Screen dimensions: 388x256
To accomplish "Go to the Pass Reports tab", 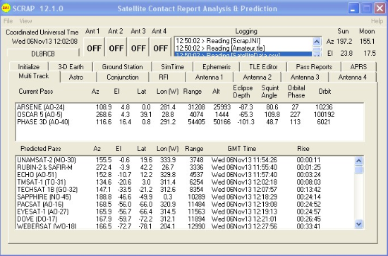I will [x=314, y=67].
